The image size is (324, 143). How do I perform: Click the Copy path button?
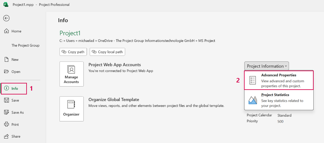pyautogui.click(x=73, y=52)
